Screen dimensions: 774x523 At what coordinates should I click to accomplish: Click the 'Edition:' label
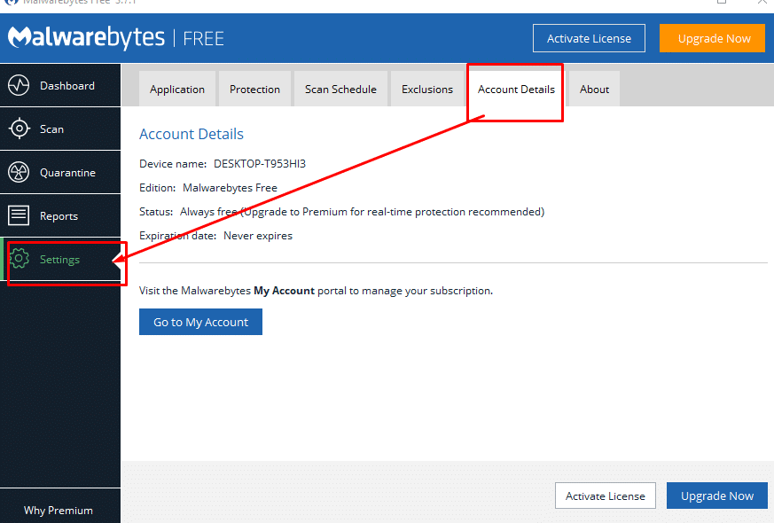(158, 188)
